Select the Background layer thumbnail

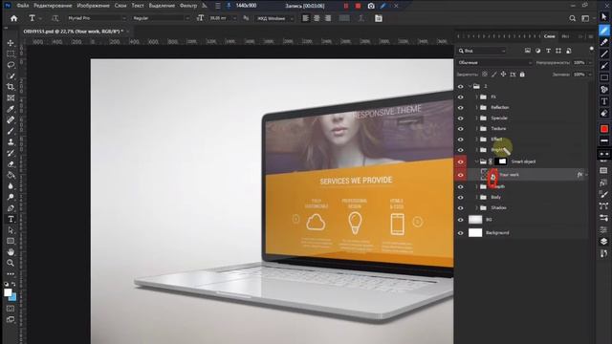click(x=475, y=233)
